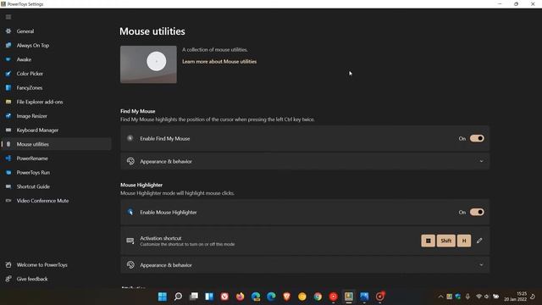Click the Shortcut Guide sidebar icon

click(x=8, y=186)
